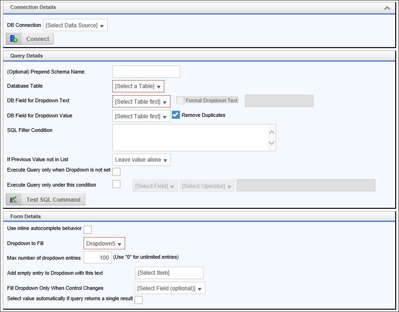Open the DB Field for Dropdown Value list
The width and height of the screenshot is (399, 312).
point(141,116)
